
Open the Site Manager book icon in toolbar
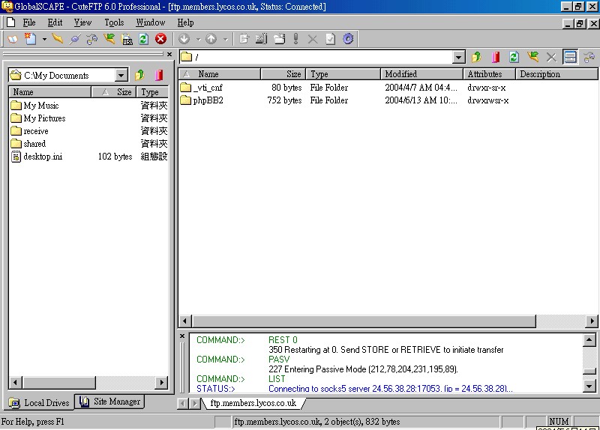pyautogui.click(x=12, y=39)
